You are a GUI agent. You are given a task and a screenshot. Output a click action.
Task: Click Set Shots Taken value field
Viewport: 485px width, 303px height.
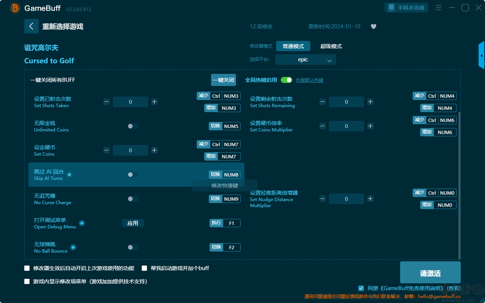tap(130, 102)
